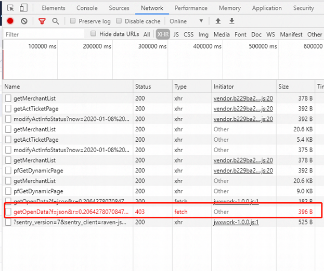
Task: Go to the Application tab
Action: [x=267, y=8]
